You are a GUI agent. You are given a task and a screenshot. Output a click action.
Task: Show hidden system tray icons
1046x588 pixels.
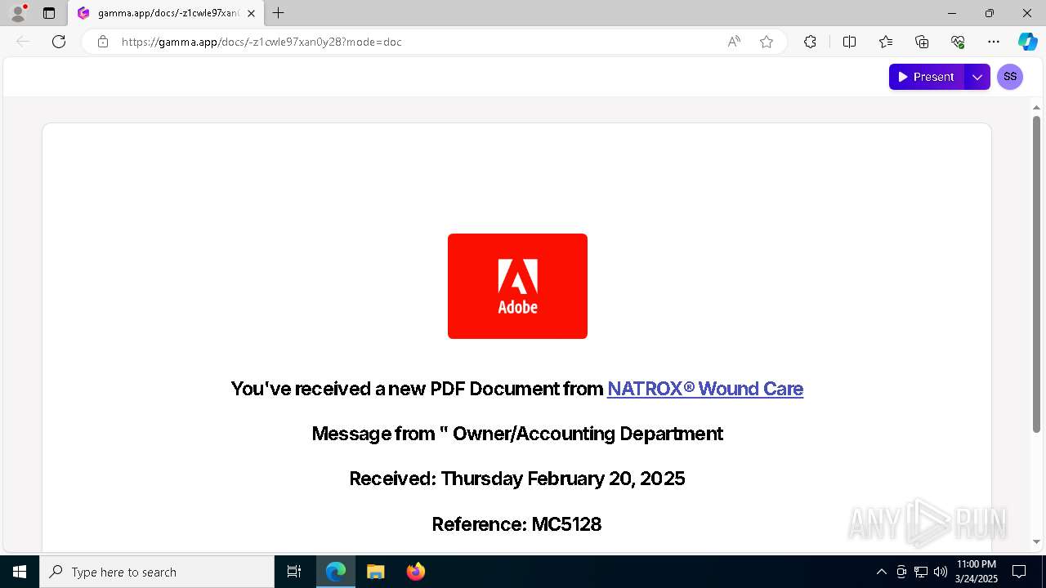pos(881,572)
